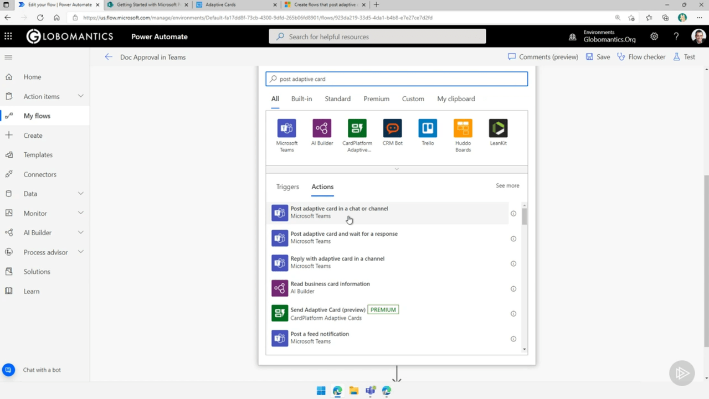Open My flows in the sidebar
This screenshot has width=709, height=399.
click(x=45, y=116)
